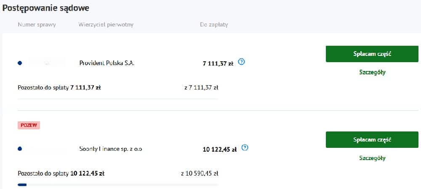Viewport: 421px width, 189px height.
Task: View Szczegóły of the Soonly Finance case
Action: [x=372, y=158]
